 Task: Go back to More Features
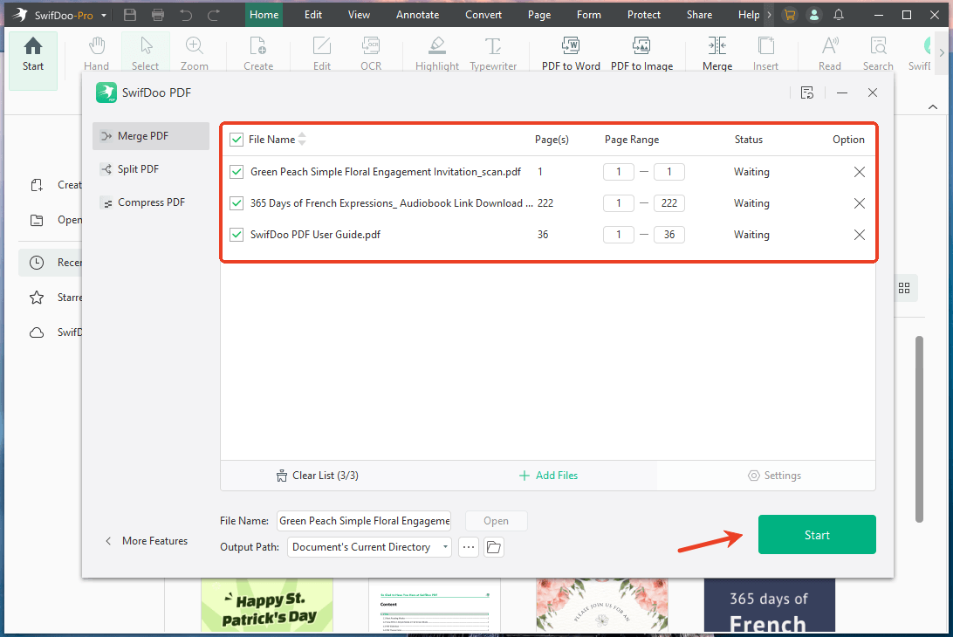tap(147, 541)
